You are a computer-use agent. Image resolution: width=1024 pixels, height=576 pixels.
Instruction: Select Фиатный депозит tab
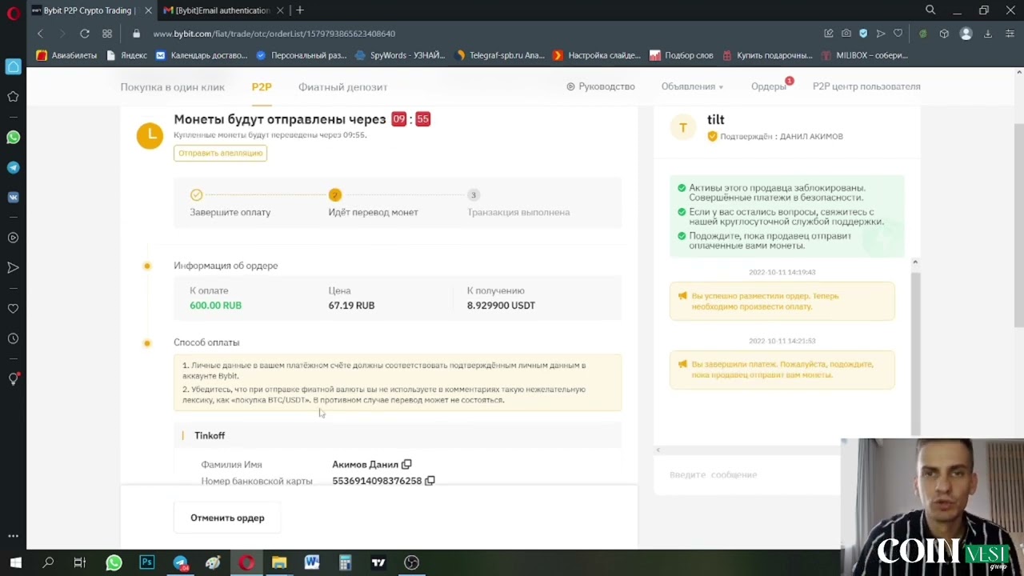click(342, 86)
